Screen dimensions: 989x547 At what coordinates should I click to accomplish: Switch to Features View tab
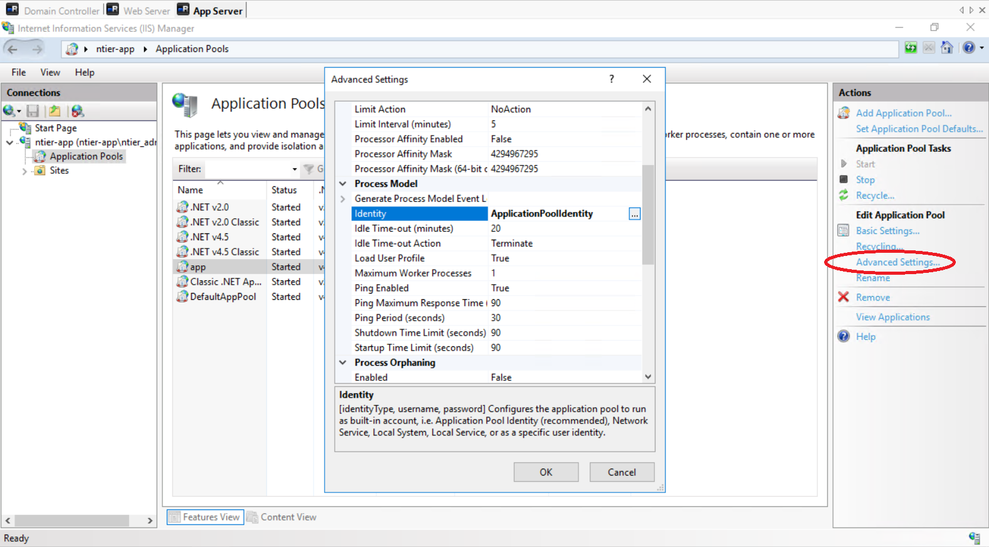click(x=205, y=517)
